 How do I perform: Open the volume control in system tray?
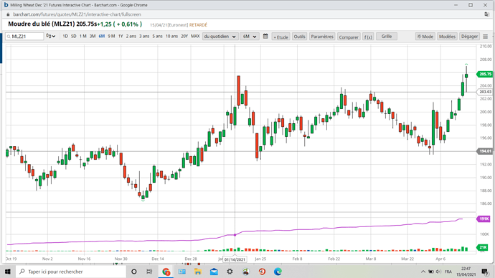(x=439, y=272)
